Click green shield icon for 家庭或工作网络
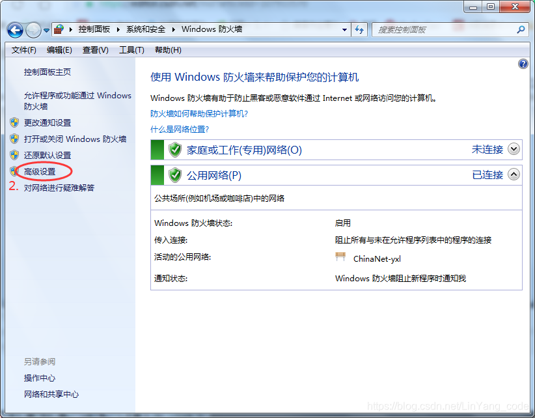This screenshot has width=535, height=418. point(175,150)
